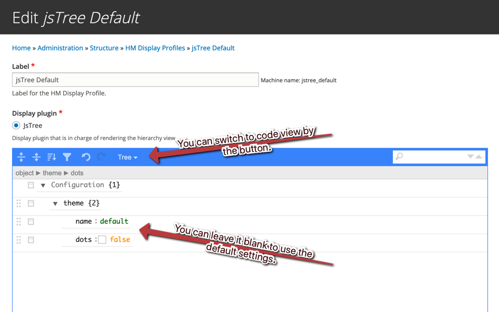The height and width of the screenshot is (312, 499).
Task: Select 'object' in editor path bar
Action: tap(24, 173)
